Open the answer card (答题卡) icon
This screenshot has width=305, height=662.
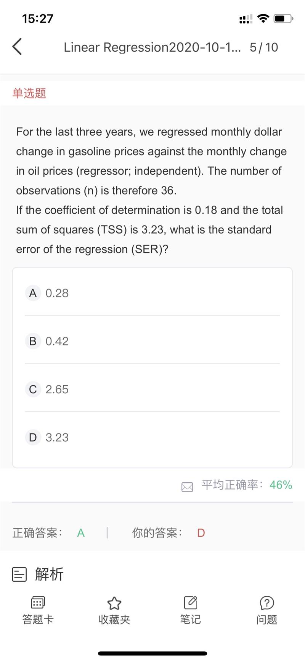[38, 603]
